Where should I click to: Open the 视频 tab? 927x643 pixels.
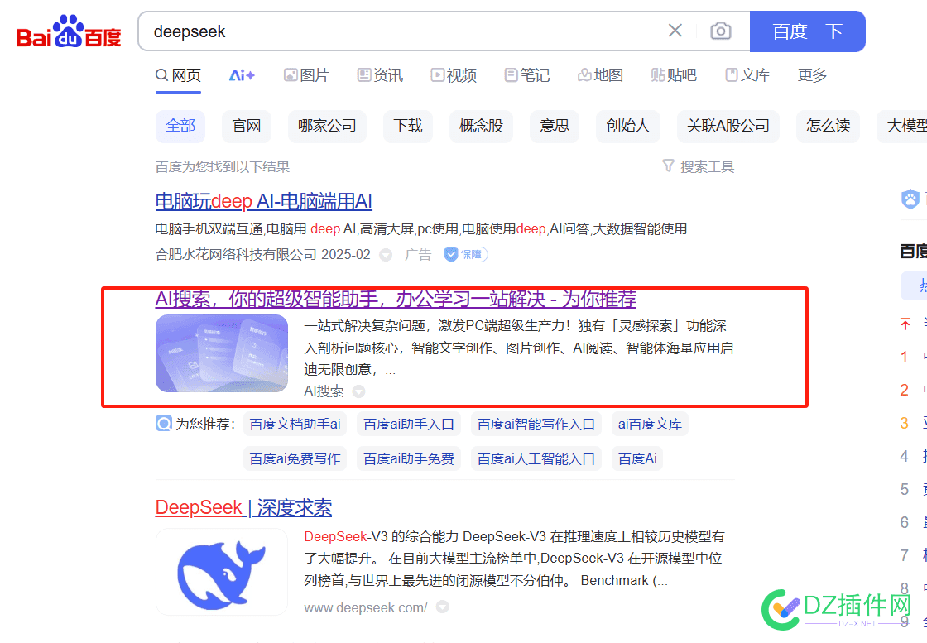(454, 75)
